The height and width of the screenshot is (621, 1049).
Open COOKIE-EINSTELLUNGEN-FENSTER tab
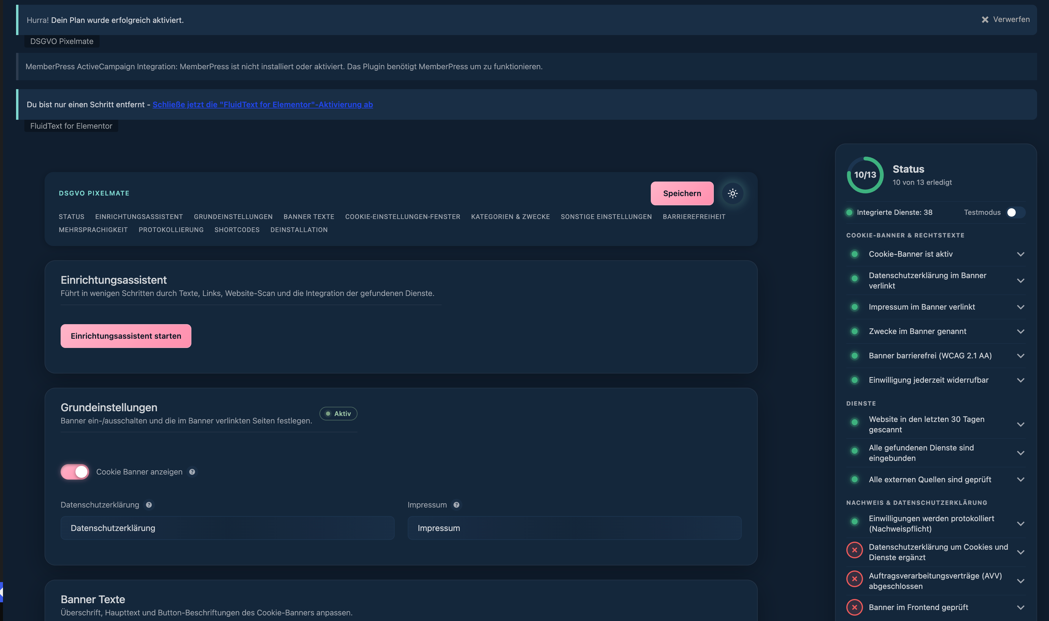click(403, 217)
